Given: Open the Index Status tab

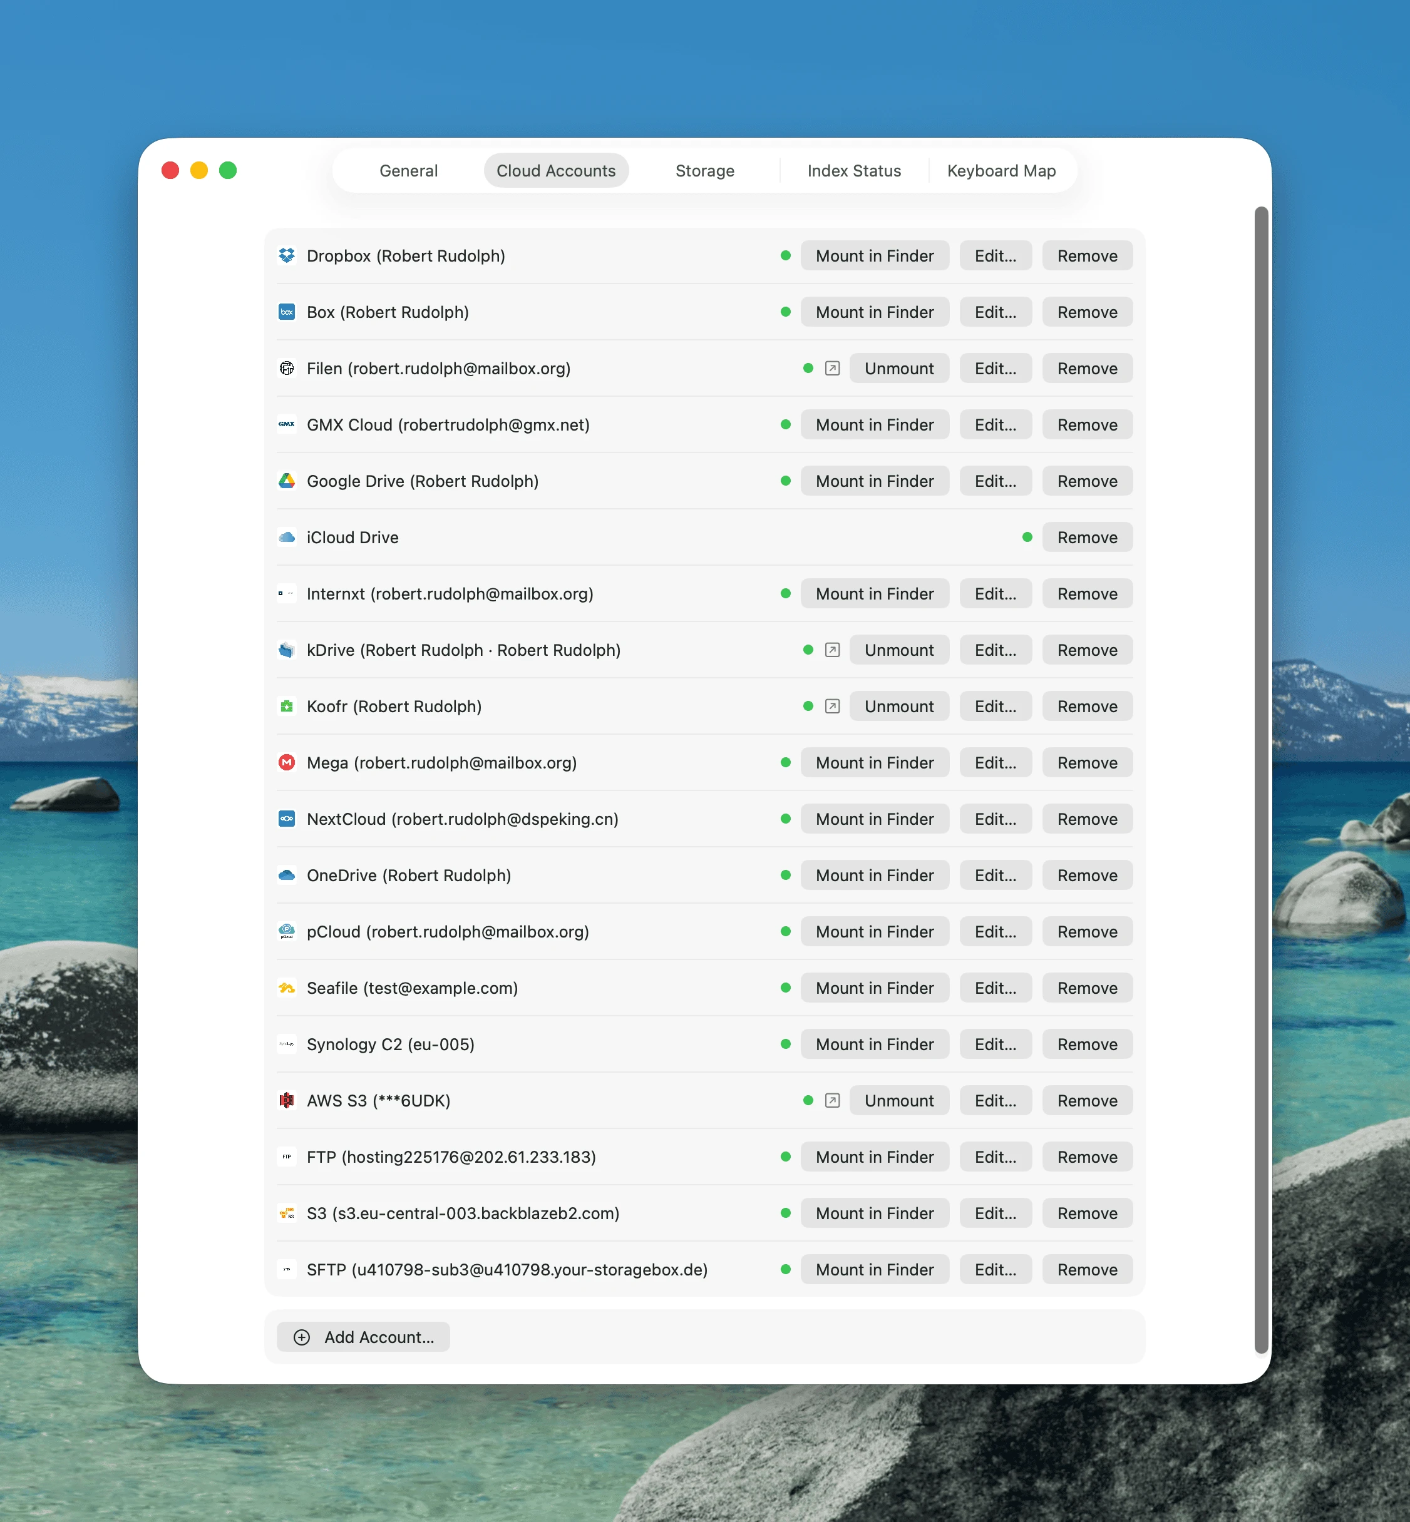Looking at the screenshot, I should pyautogui.click(x=854, y=171).
